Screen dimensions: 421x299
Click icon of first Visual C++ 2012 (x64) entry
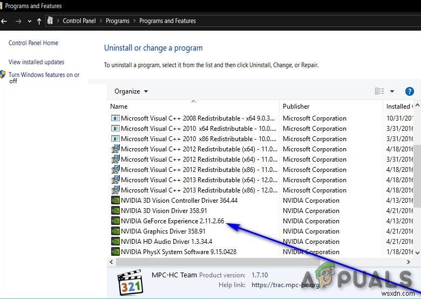115,149
